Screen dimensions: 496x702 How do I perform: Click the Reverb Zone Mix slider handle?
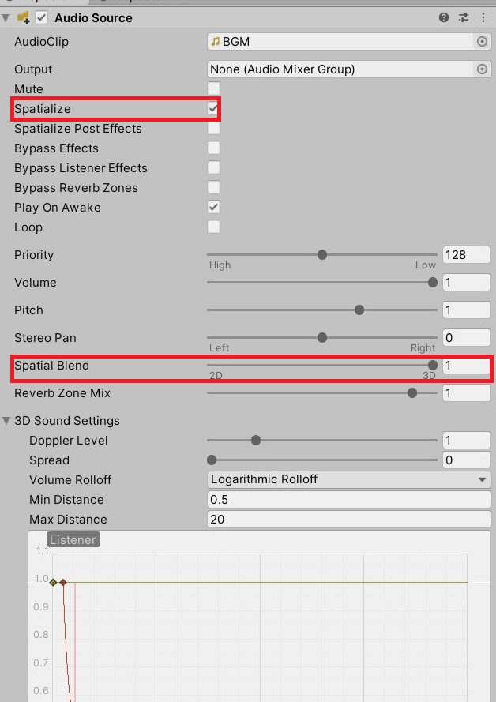(x=411, y=393)
